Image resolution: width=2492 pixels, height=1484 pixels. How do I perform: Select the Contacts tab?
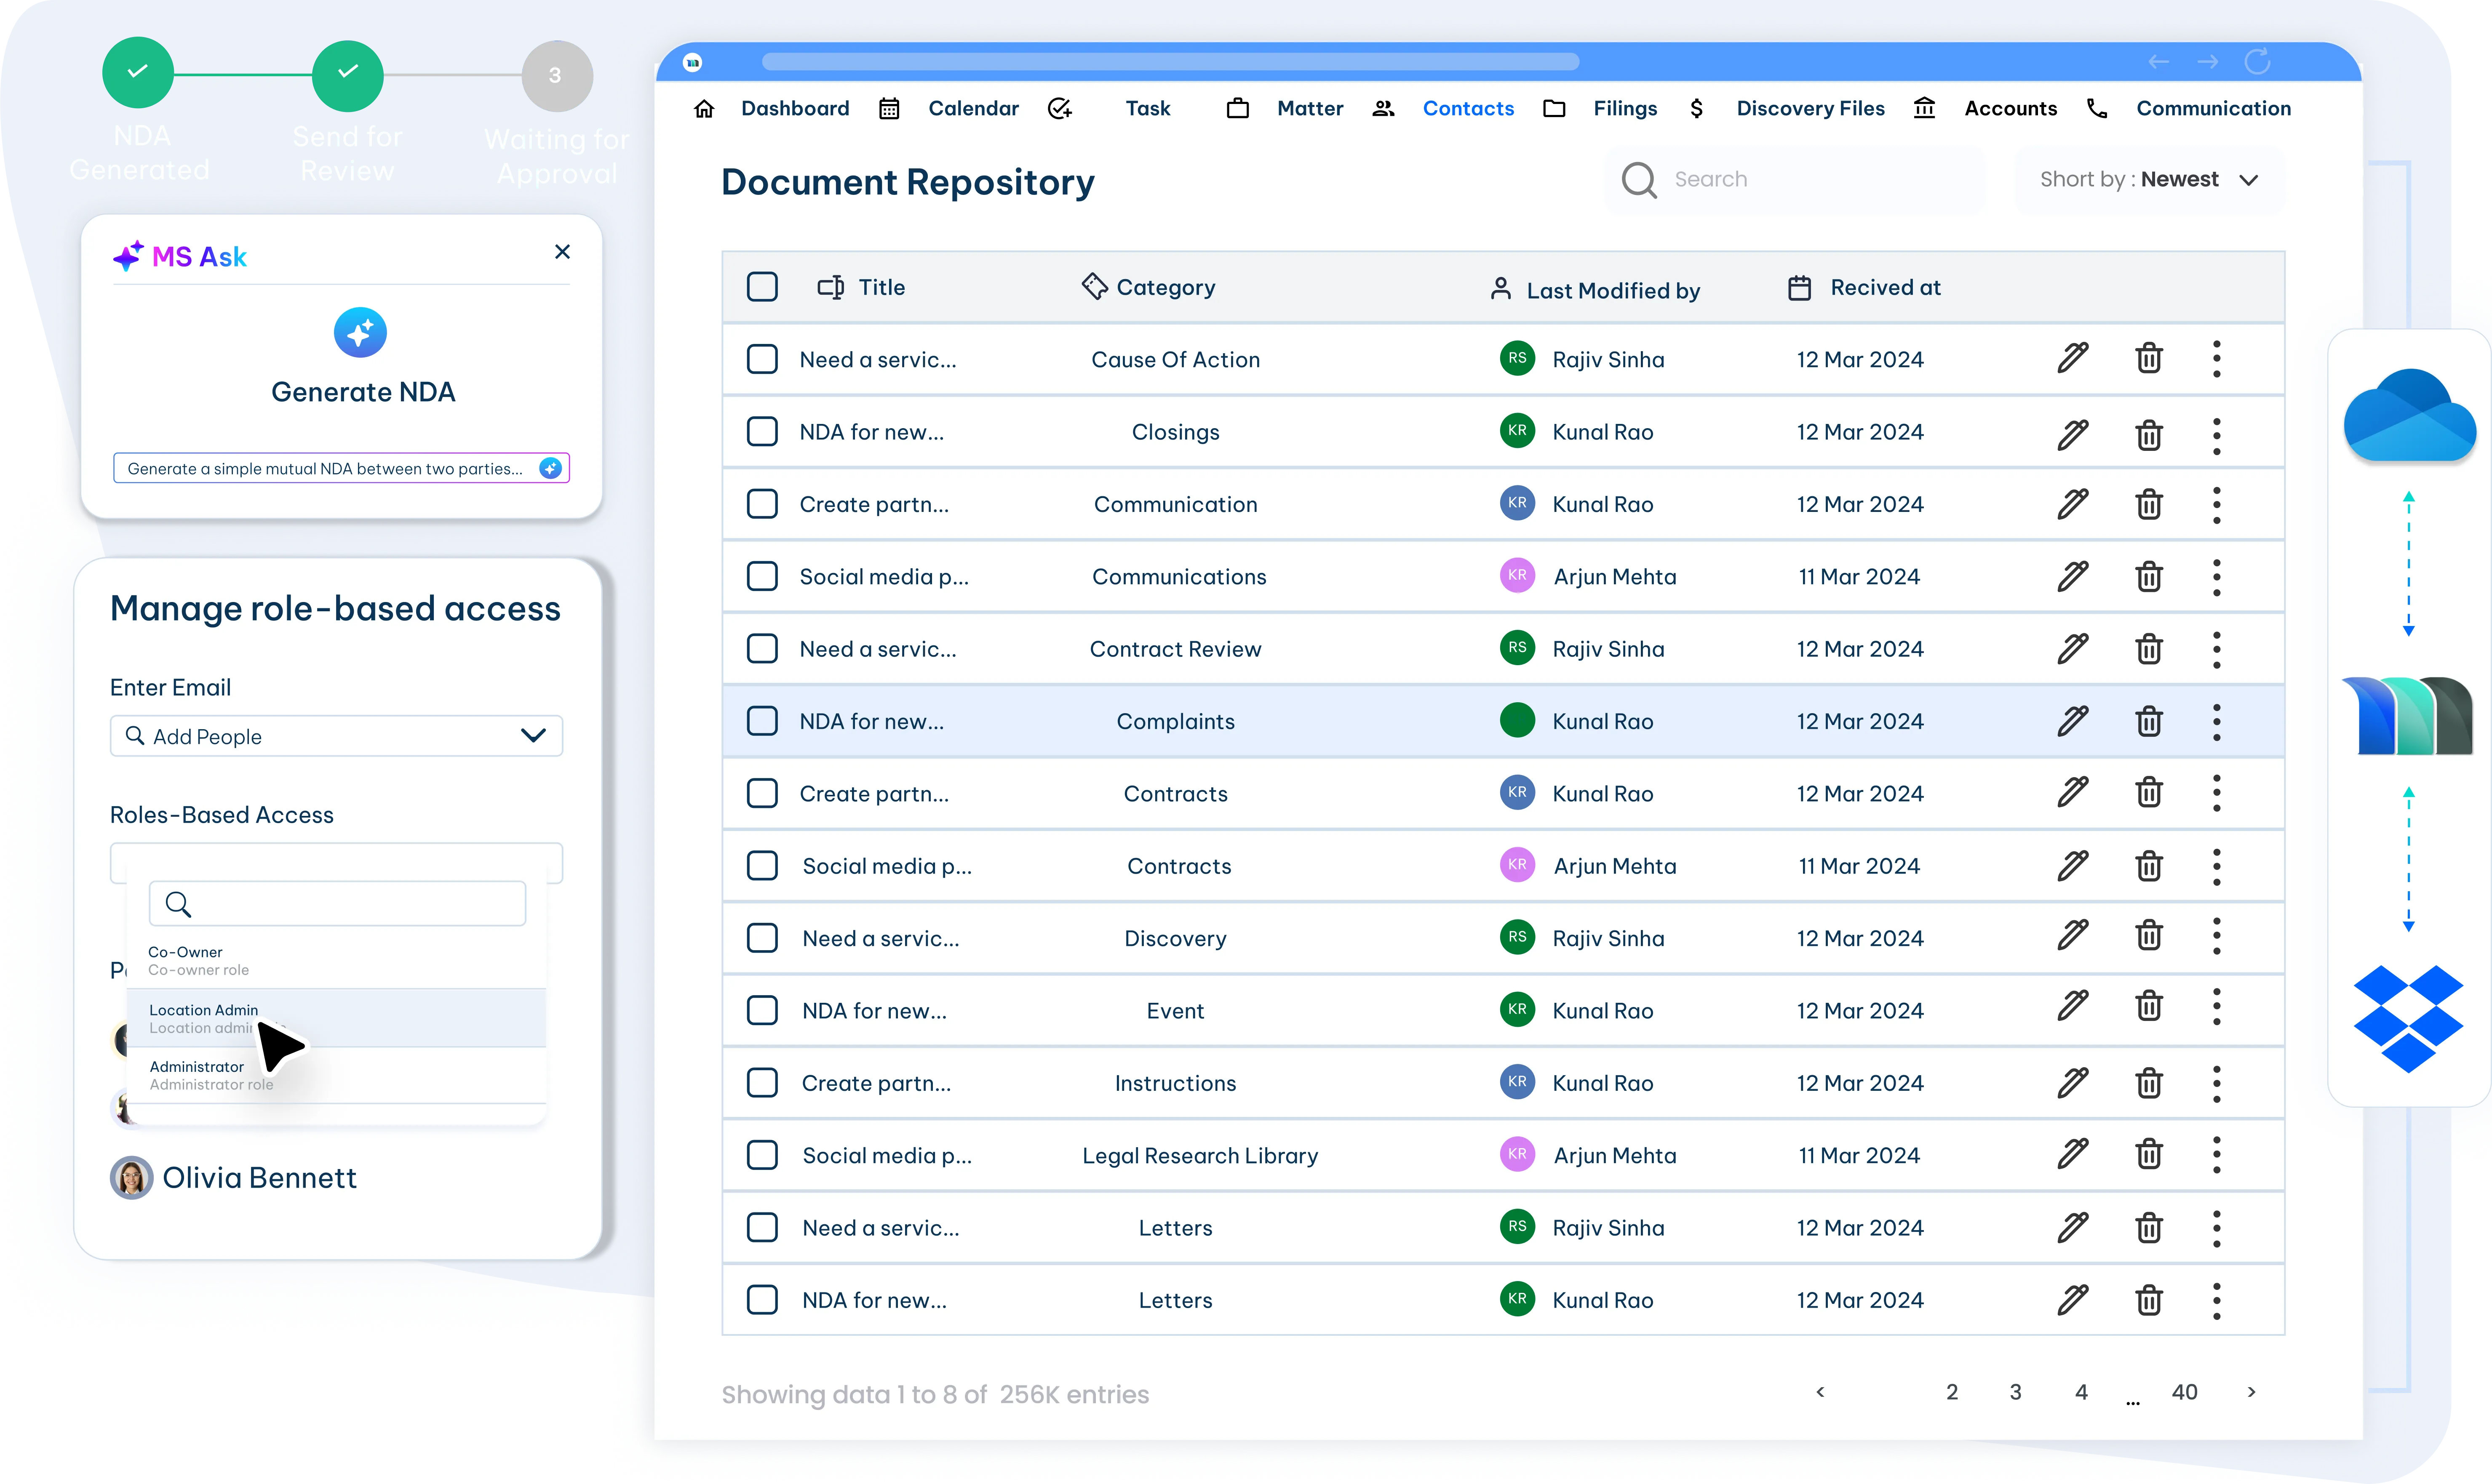click(1468, 108)
